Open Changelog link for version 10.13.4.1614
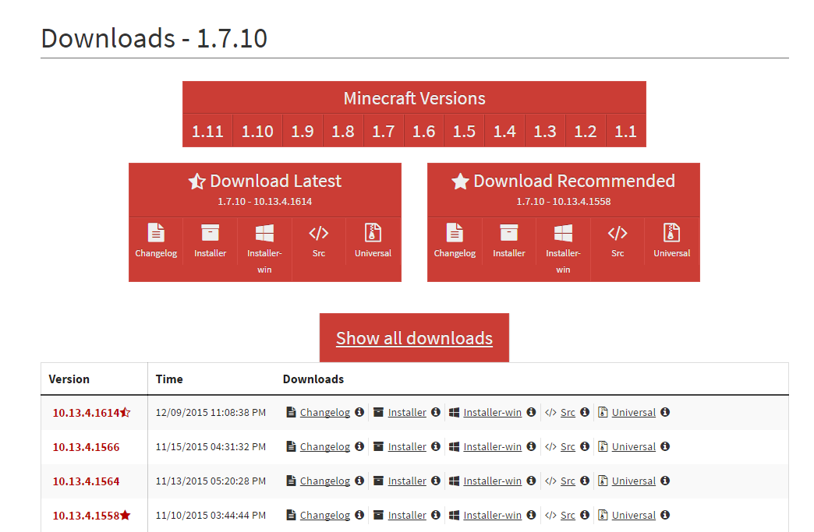814x532 pixels. pyautogui.click(x=325, y=412)
